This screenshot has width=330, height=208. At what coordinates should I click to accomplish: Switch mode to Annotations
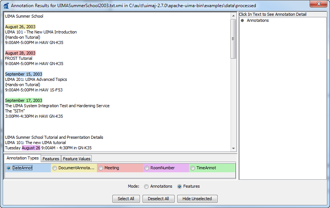point(146,187)
